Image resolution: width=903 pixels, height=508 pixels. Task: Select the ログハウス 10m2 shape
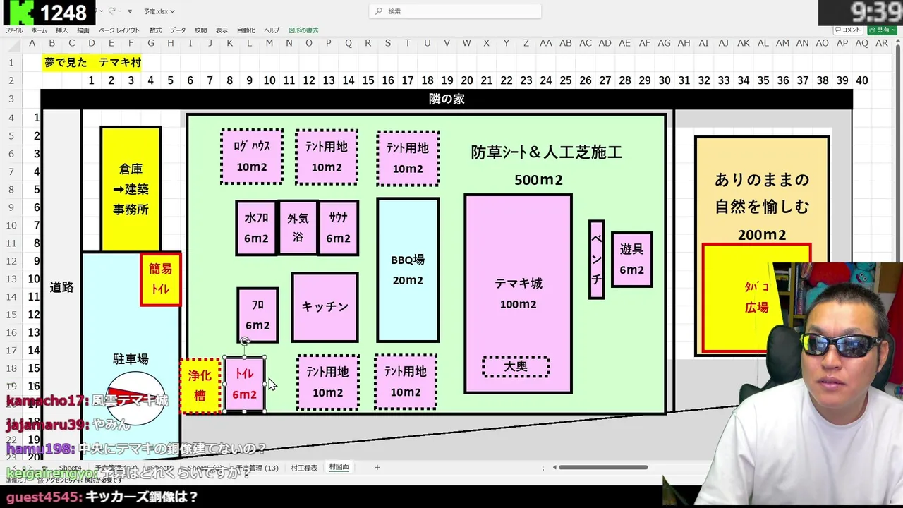[x=252, y=157]
